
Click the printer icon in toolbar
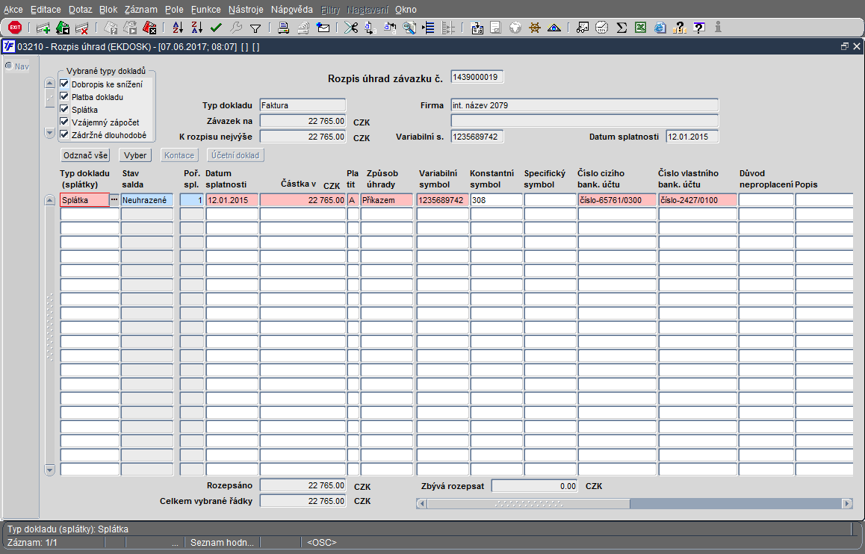coord(284,28)
